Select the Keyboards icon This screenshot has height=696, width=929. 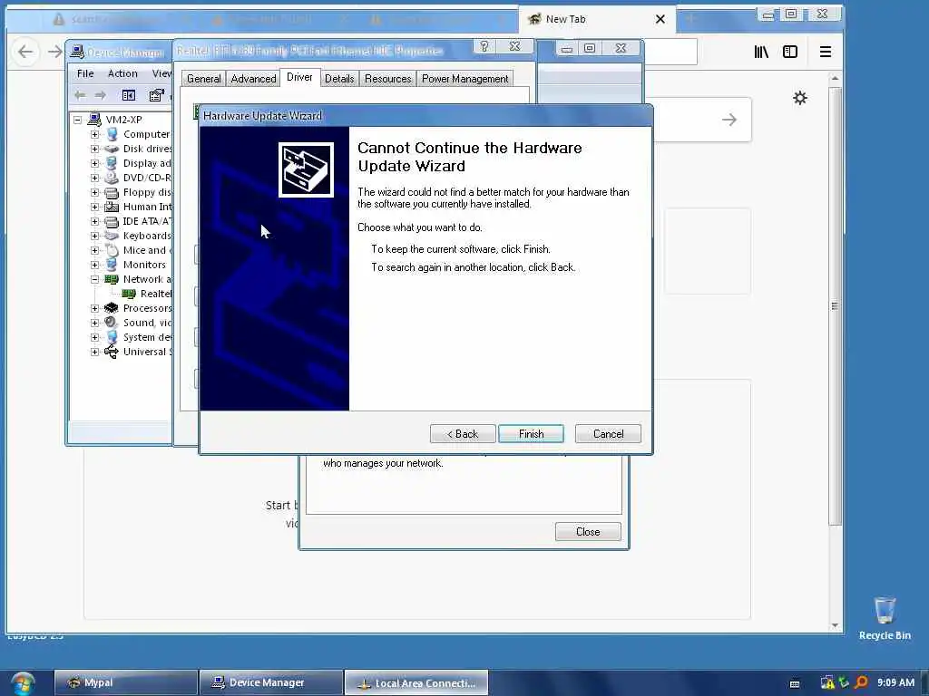tap(112, 236)
